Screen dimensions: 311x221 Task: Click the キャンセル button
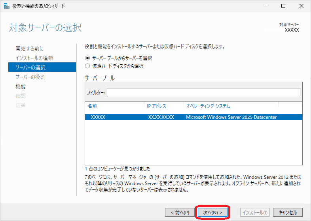[288, 212]
